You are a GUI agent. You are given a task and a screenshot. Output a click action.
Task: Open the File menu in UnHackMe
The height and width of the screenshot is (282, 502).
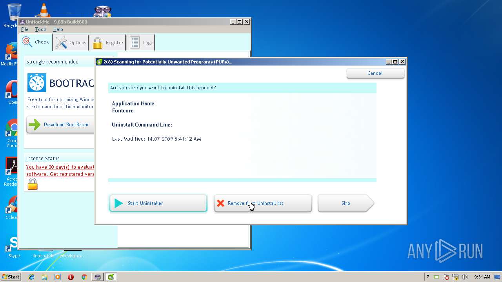pos(25,29)
